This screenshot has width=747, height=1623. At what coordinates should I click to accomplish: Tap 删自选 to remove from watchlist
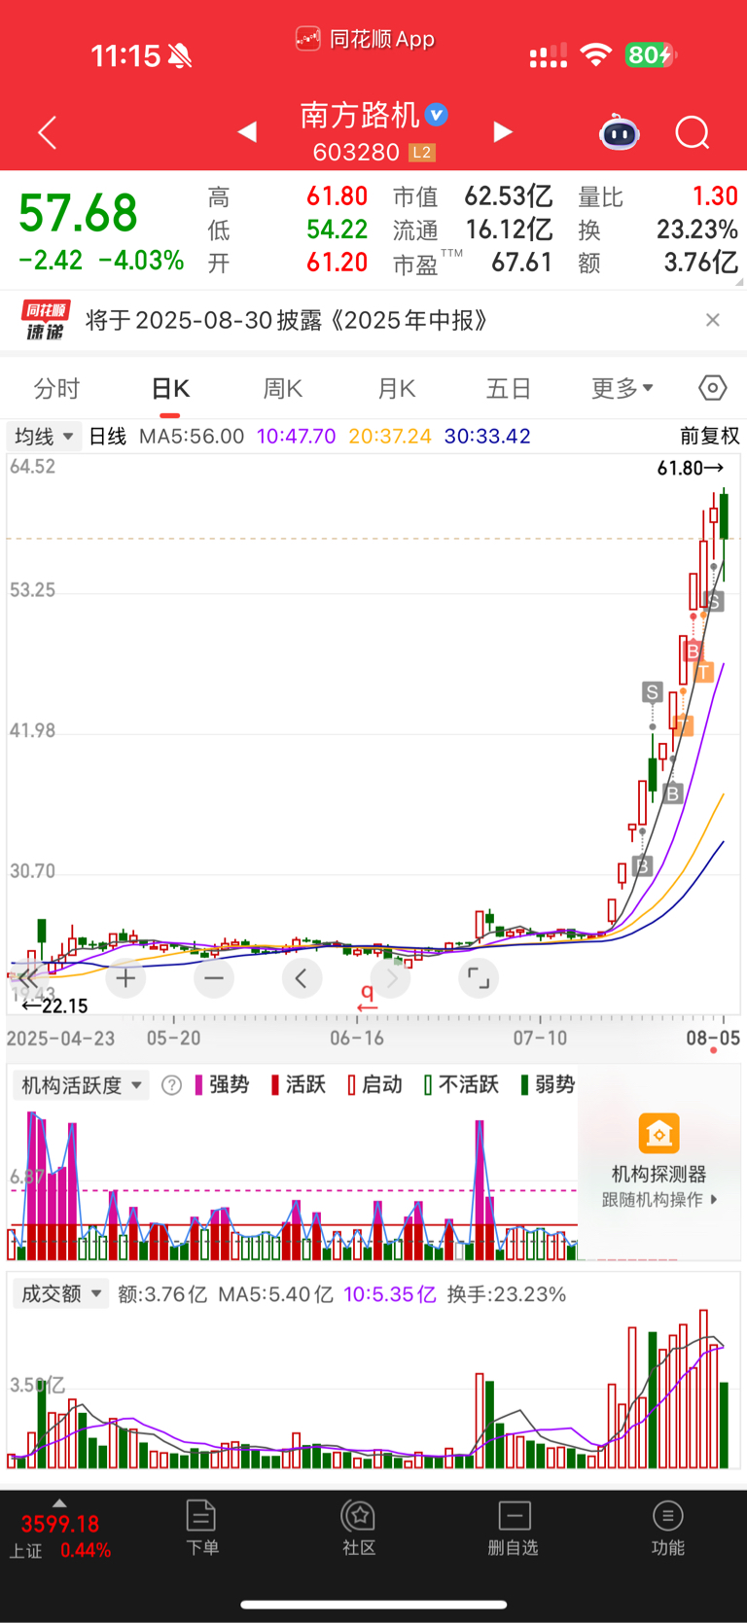tap(513, 1528)
